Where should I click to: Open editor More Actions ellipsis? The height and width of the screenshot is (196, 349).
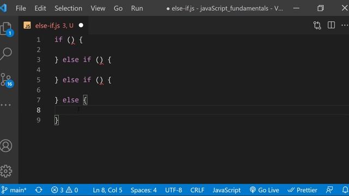(x=345, y=25)
